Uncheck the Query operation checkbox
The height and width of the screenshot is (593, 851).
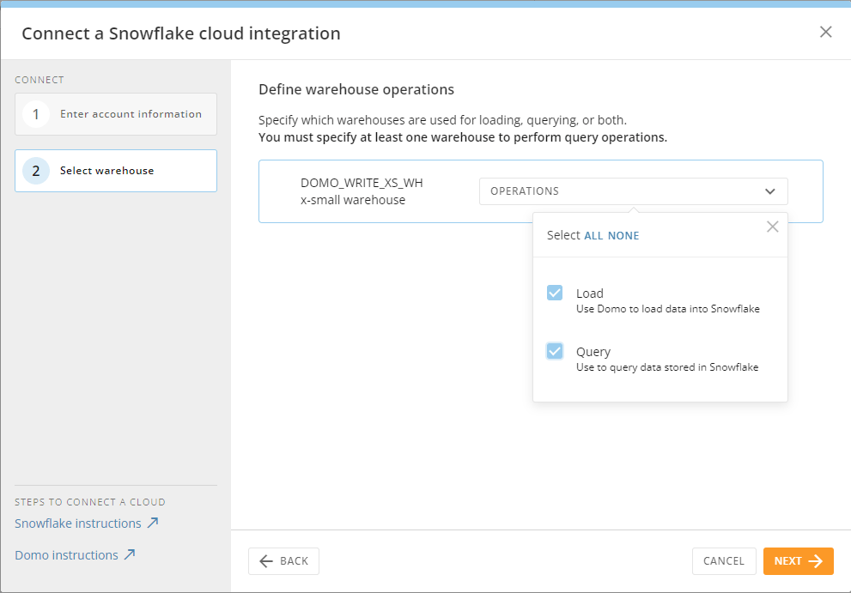(555, 351)
